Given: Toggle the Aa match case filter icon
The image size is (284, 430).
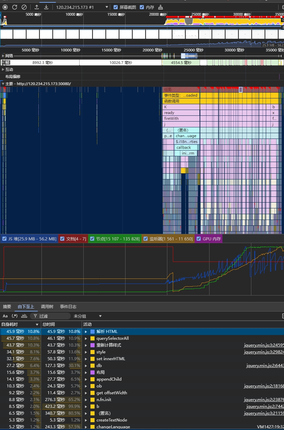Looking at the screenshot, I should tap(5, 316).
